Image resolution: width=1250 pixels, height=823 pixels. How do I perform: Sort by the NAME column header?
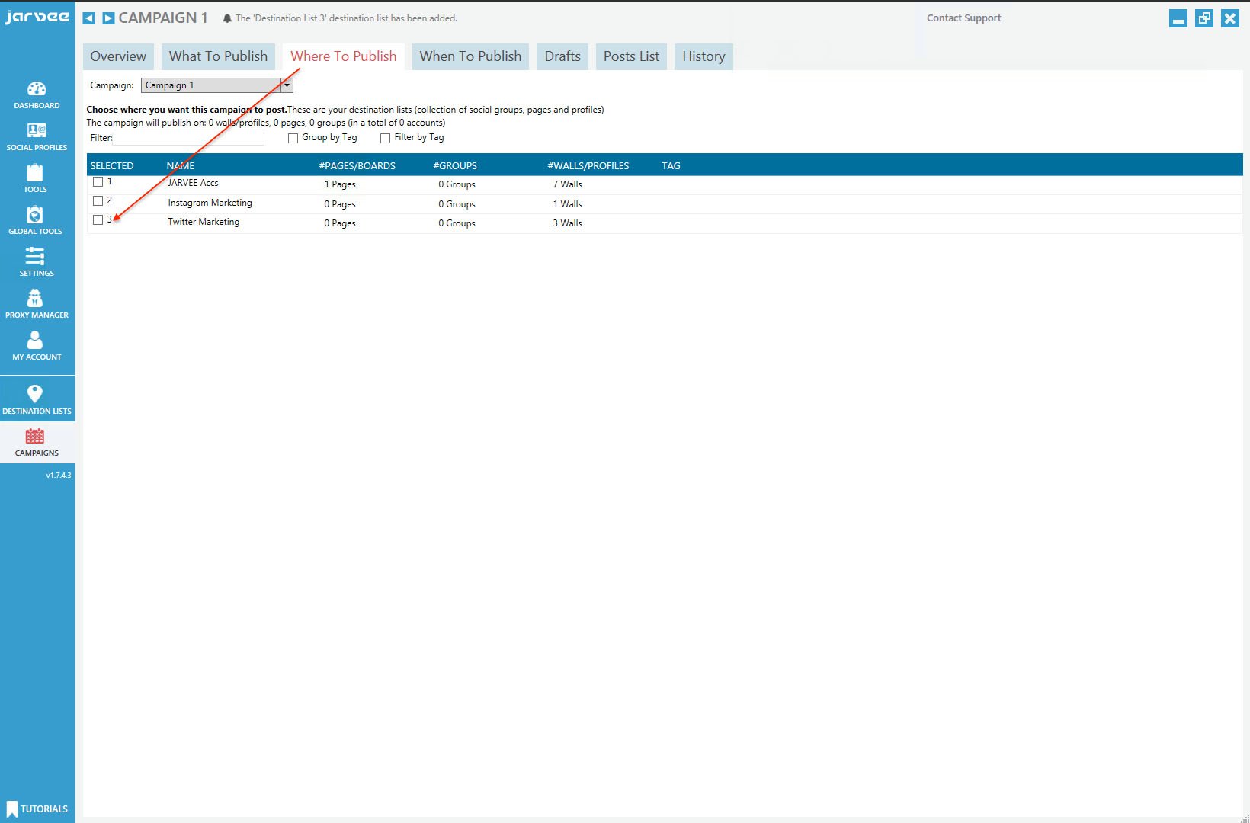coord(181,165)
